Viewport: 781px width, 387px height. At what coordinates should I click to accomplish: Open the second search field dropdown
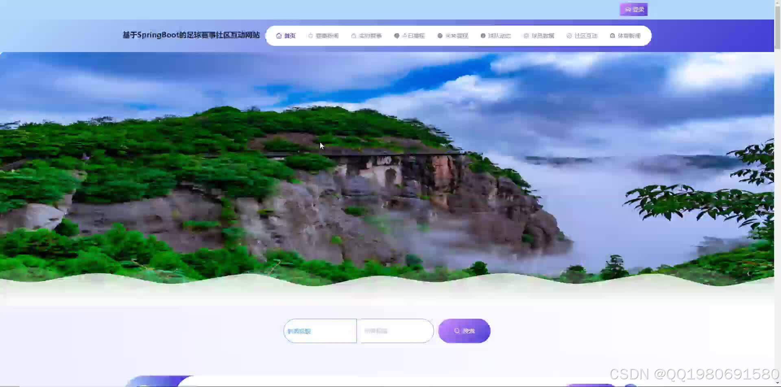[395, 330]
